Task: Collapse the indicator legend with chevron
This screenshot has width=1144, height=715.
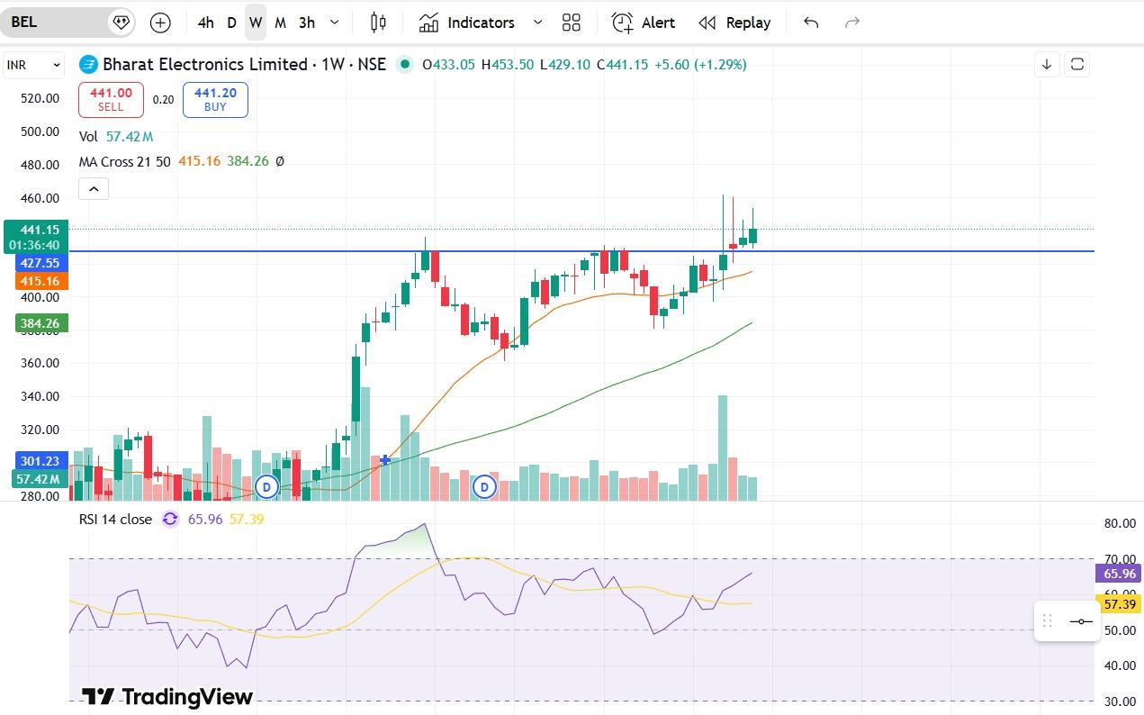Action: (94, 189)
